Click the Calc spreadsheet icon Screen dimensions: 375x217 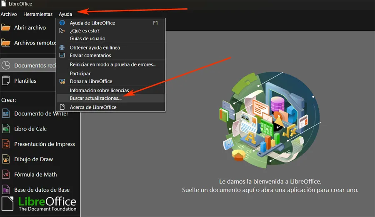(6, 129)
